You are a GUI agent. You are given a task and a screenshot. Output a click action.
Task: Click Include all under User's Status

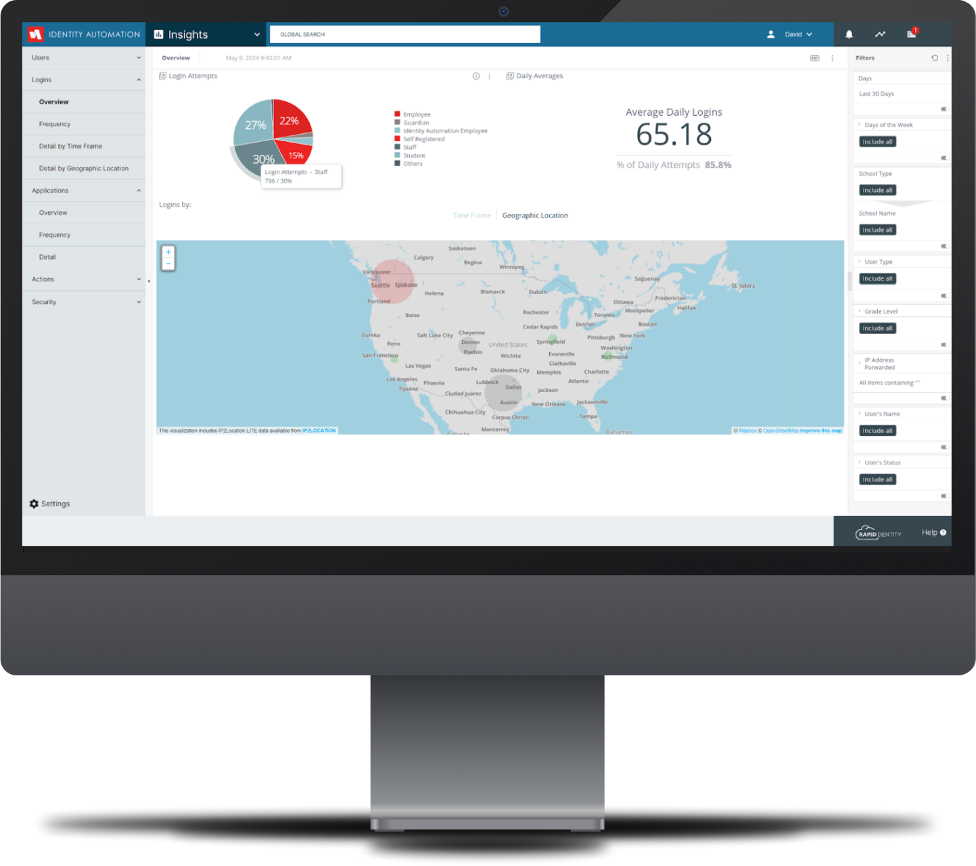tap(878, 479)
